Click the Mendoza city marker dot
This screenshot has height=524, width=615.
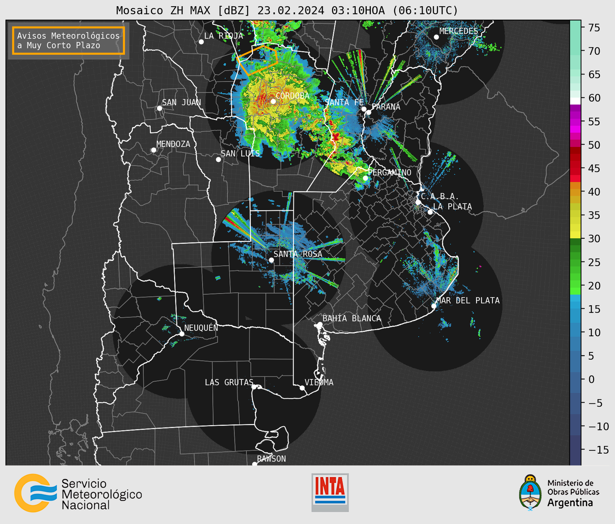coord(154,150)
